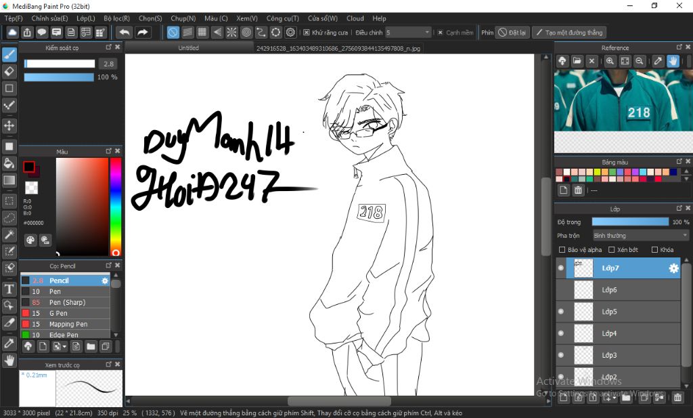Select the G Pen brush

tap(65, 313)
